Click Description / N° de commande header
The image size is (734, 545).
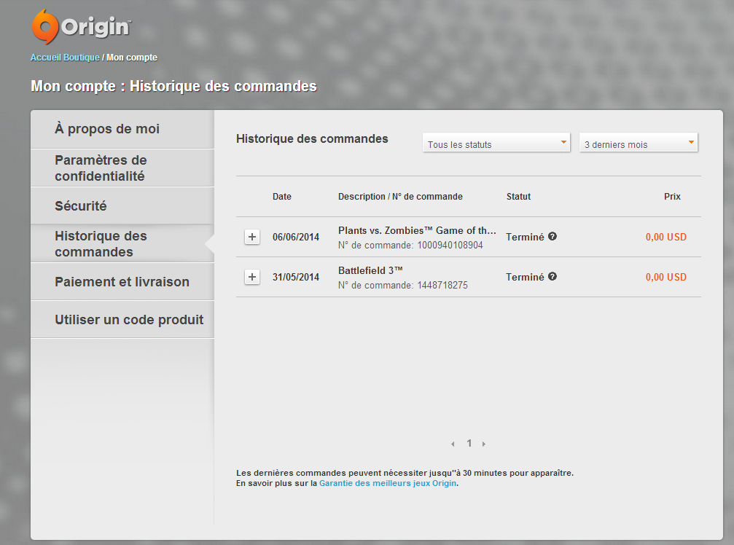(x=400, y=197)
